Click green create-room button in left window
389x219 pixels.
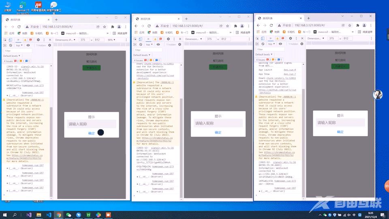click(x=92, y=68)
